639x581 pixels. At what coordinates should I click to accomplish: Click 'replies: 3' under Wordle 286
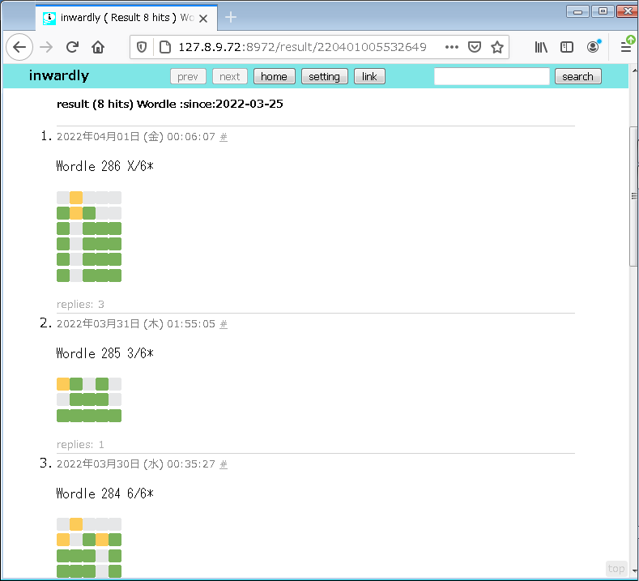click(x=80, y=304)
